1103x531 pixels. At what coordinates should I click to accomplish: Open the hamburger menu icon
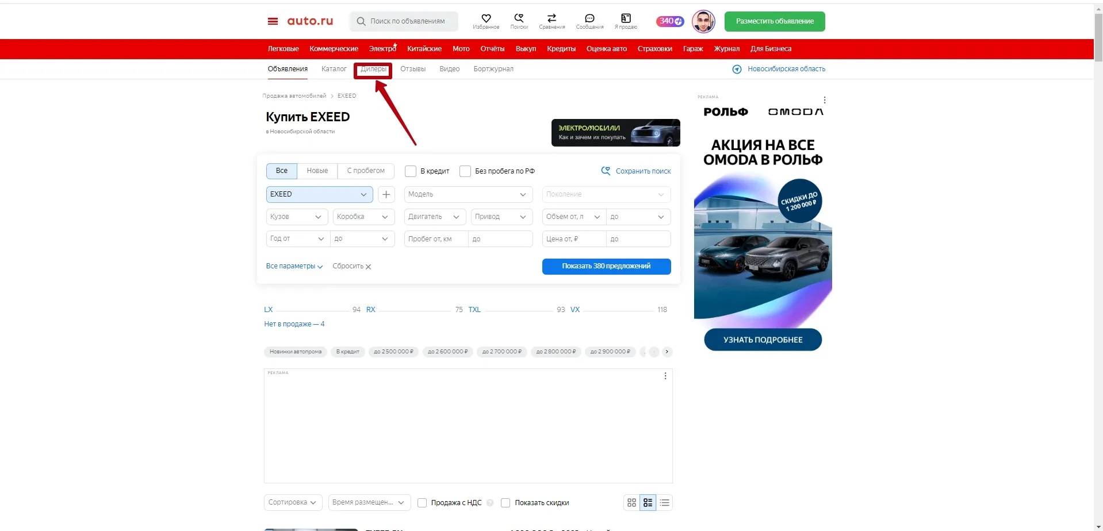(x=273, y=21)
